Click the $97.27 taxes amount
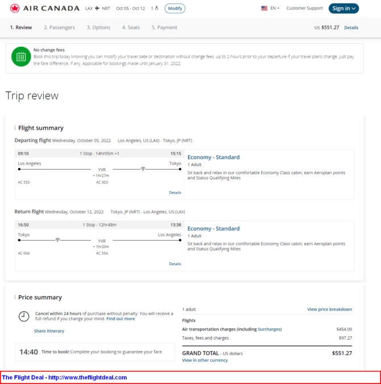The image size is (381, 384). (346, 338)
